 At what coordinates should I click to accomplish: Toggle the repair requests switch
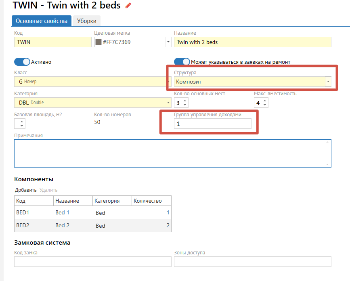click(x=182, y=62)
